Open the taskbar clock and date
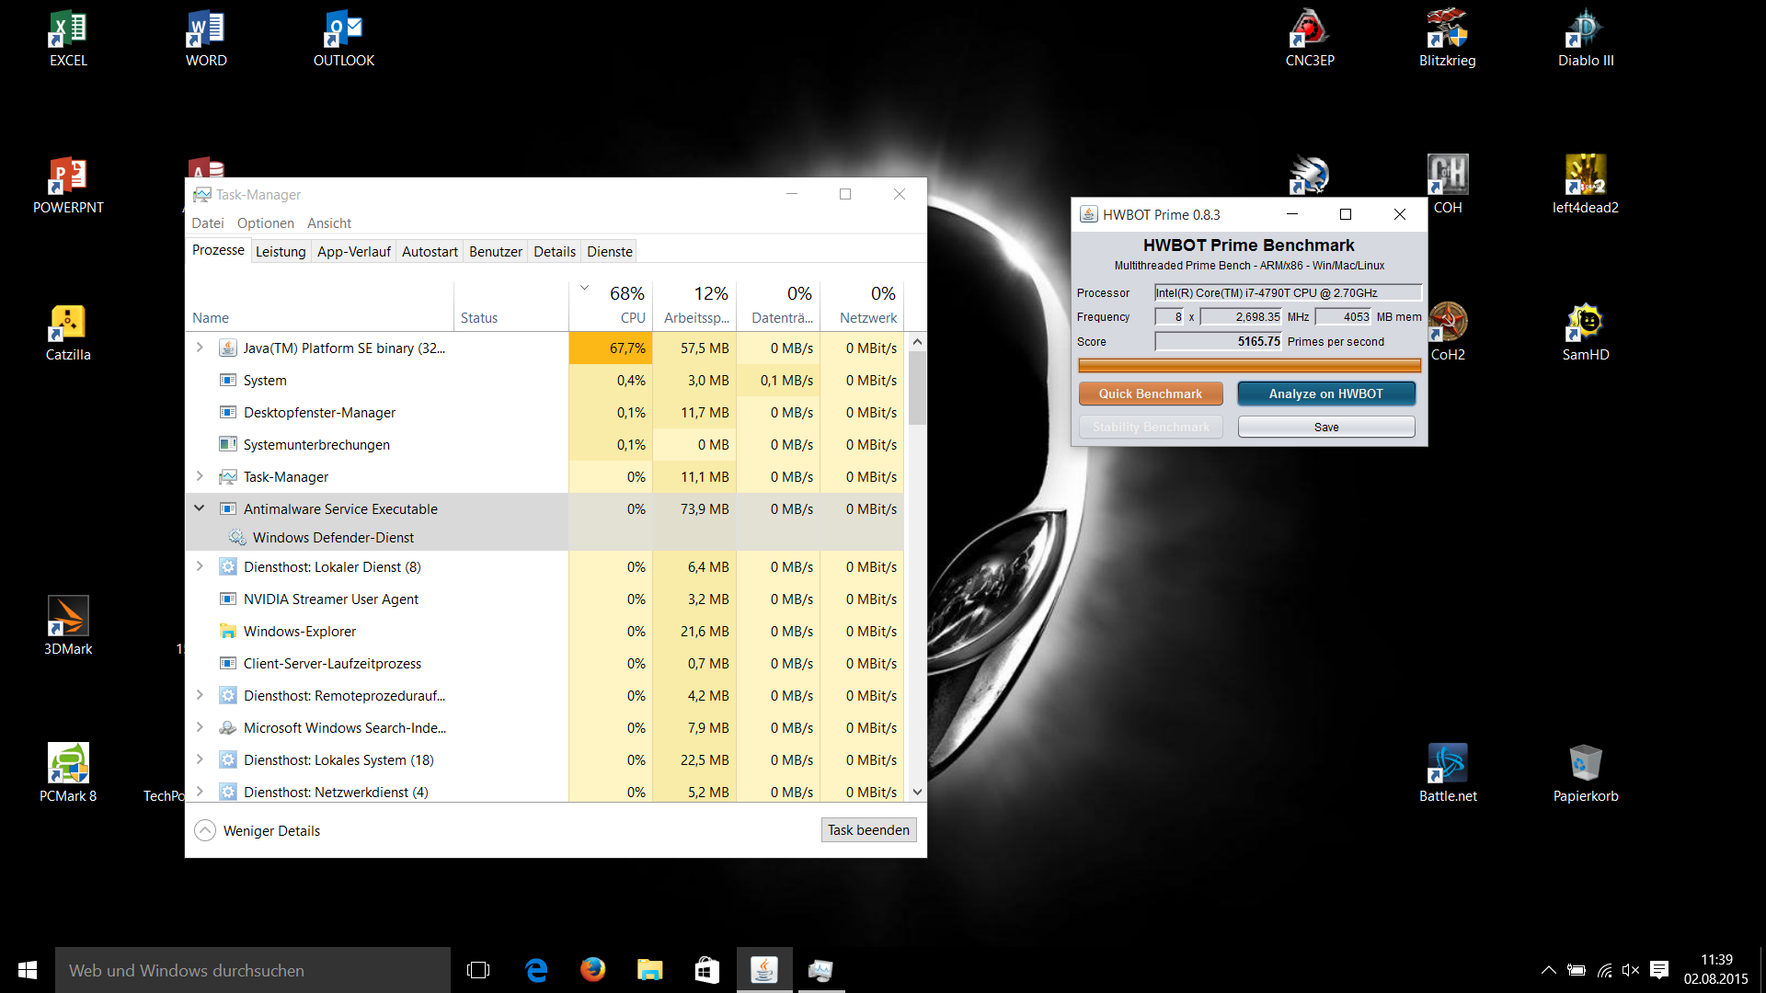The height and width of the screenshot is (993, 1766). pos(1715,970)
